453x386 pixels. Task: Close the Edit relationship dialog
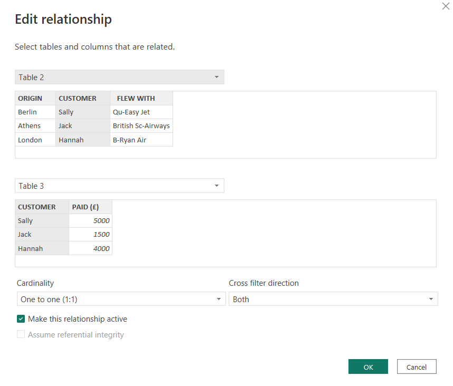click(445, 7)
